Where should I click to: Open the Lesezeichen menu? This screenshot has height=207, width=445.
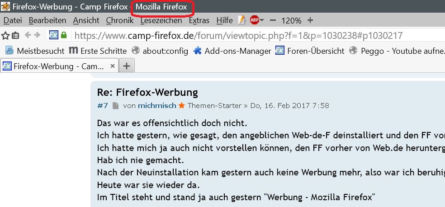coord(161,20)
